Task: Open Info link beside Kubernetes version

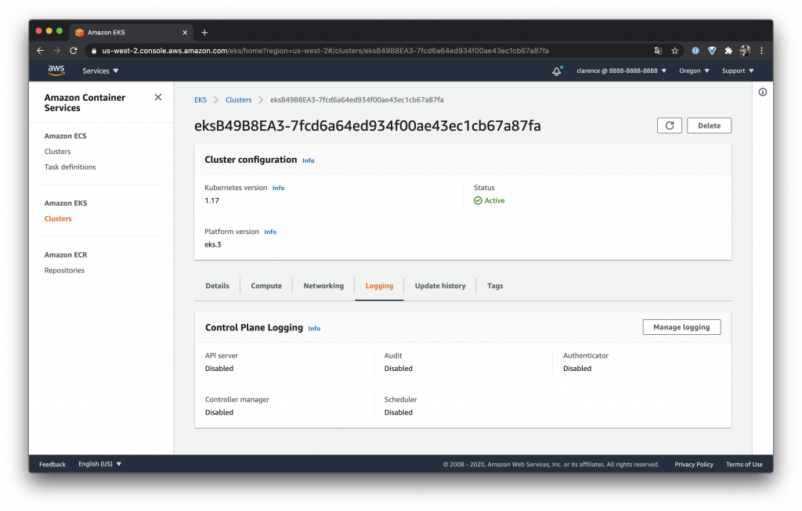Action: coord(278,188)
